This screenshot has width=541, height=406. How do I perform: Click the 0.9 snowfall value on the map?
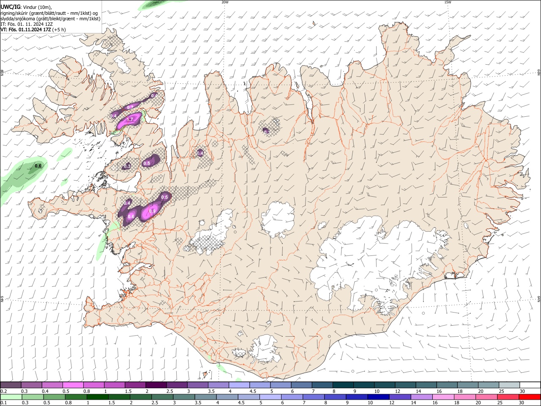coord(153,211)
